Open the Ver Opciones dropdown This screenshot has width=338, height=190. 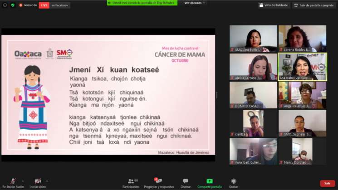pos(195,3)
